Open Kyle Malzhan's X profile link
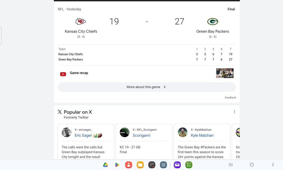 click(202, 136)
